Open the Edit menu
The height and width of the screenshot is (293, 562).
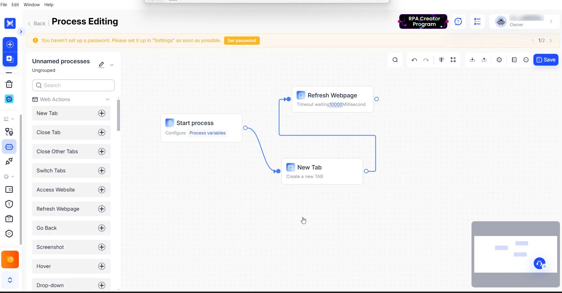(15, 5)
